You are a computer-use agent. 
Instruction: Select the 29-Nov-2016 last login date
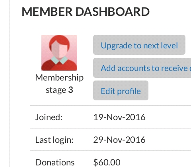click(x=119, y=140)
